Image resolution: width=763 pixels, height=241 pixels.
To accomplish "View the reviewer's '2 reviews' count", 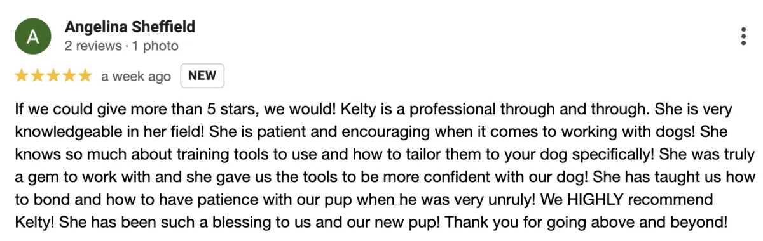I will pos(93,46).
